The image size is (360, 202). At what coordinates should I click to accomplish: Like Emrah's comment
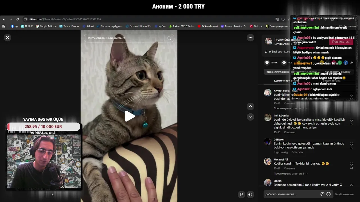pos(351,185)
